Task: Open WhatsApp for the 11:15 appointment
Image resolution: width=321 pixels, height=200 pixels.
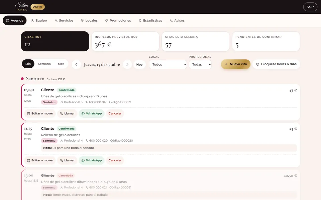Action: (x=92, y=160)
